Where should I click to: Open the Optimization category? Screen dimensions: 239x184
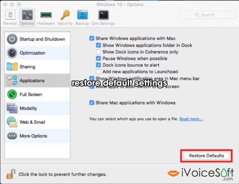click(37, 53)
